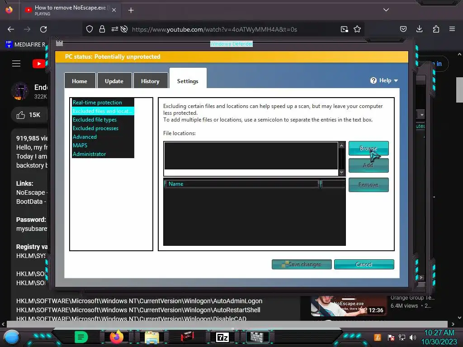Open site permissions icon in address bar

click(x=114, y=29)
